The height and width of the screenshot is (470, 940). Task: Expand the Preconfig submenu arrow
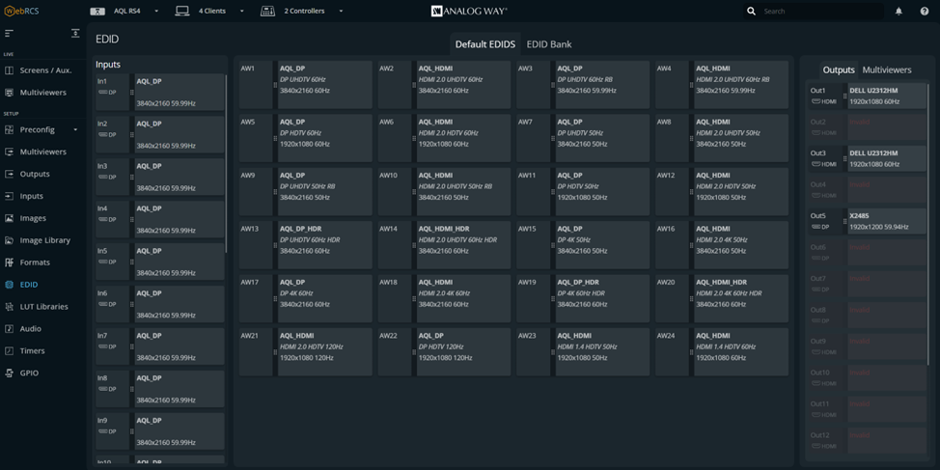pyautogui.click(x=75, y=130)
